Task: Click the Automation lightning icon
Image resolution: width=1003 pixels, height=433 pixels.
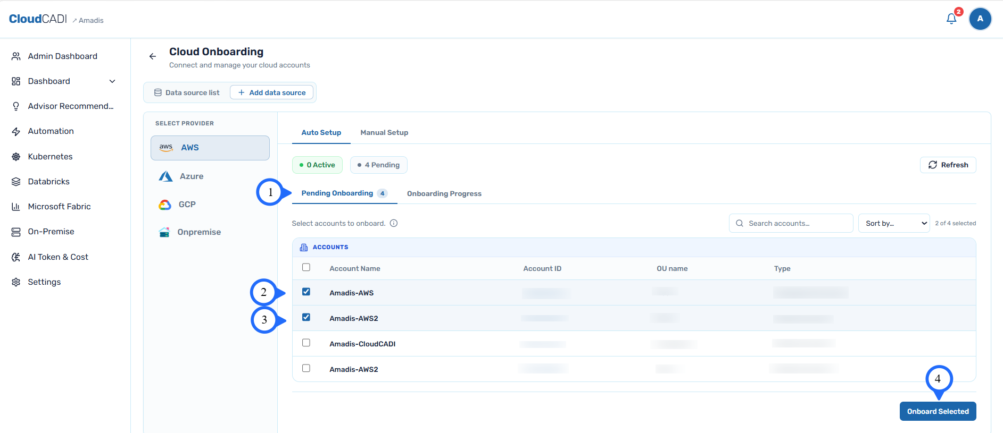Action: pos(16,131)
